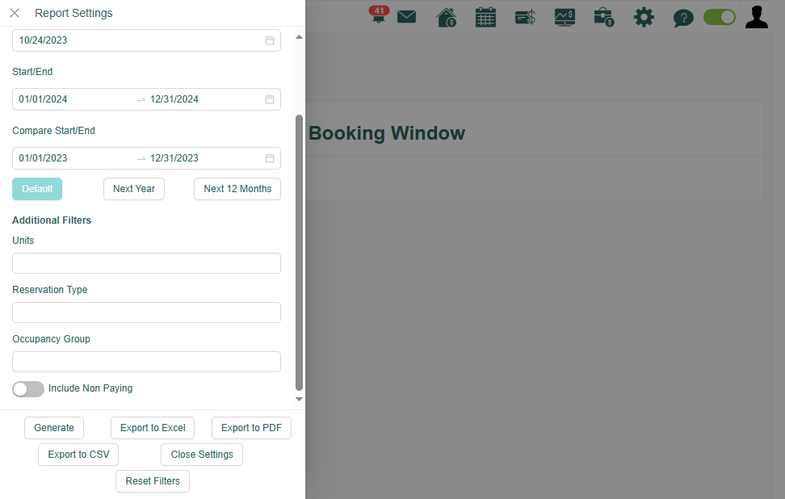Click the Close Settings button

click(x=202, y=455)
